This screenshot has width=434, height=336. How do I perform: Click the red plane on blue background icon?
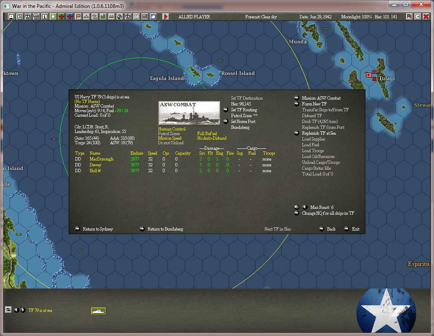coord(69,17)
